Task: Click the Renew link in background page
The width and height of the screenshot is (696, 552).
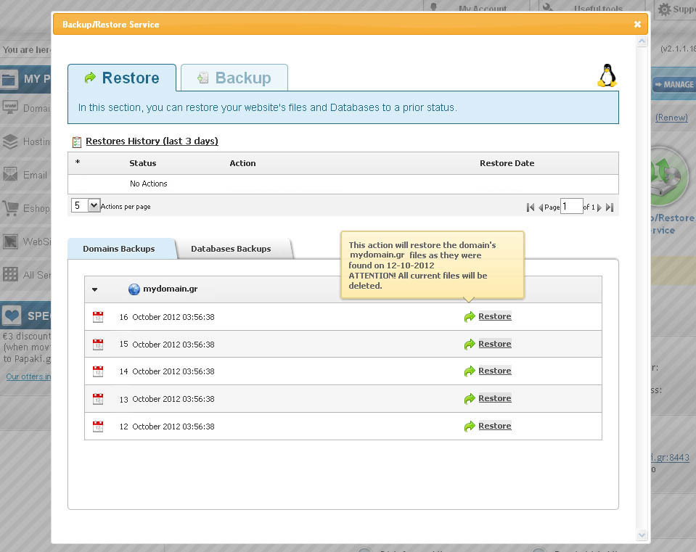Action: pyautogui.click(x=671, y=118)
